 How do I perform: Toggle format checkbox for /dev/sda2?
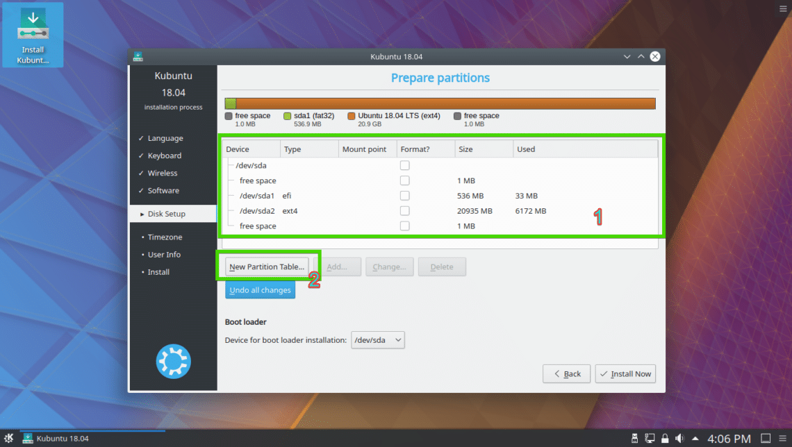click(x=404, y=211)
